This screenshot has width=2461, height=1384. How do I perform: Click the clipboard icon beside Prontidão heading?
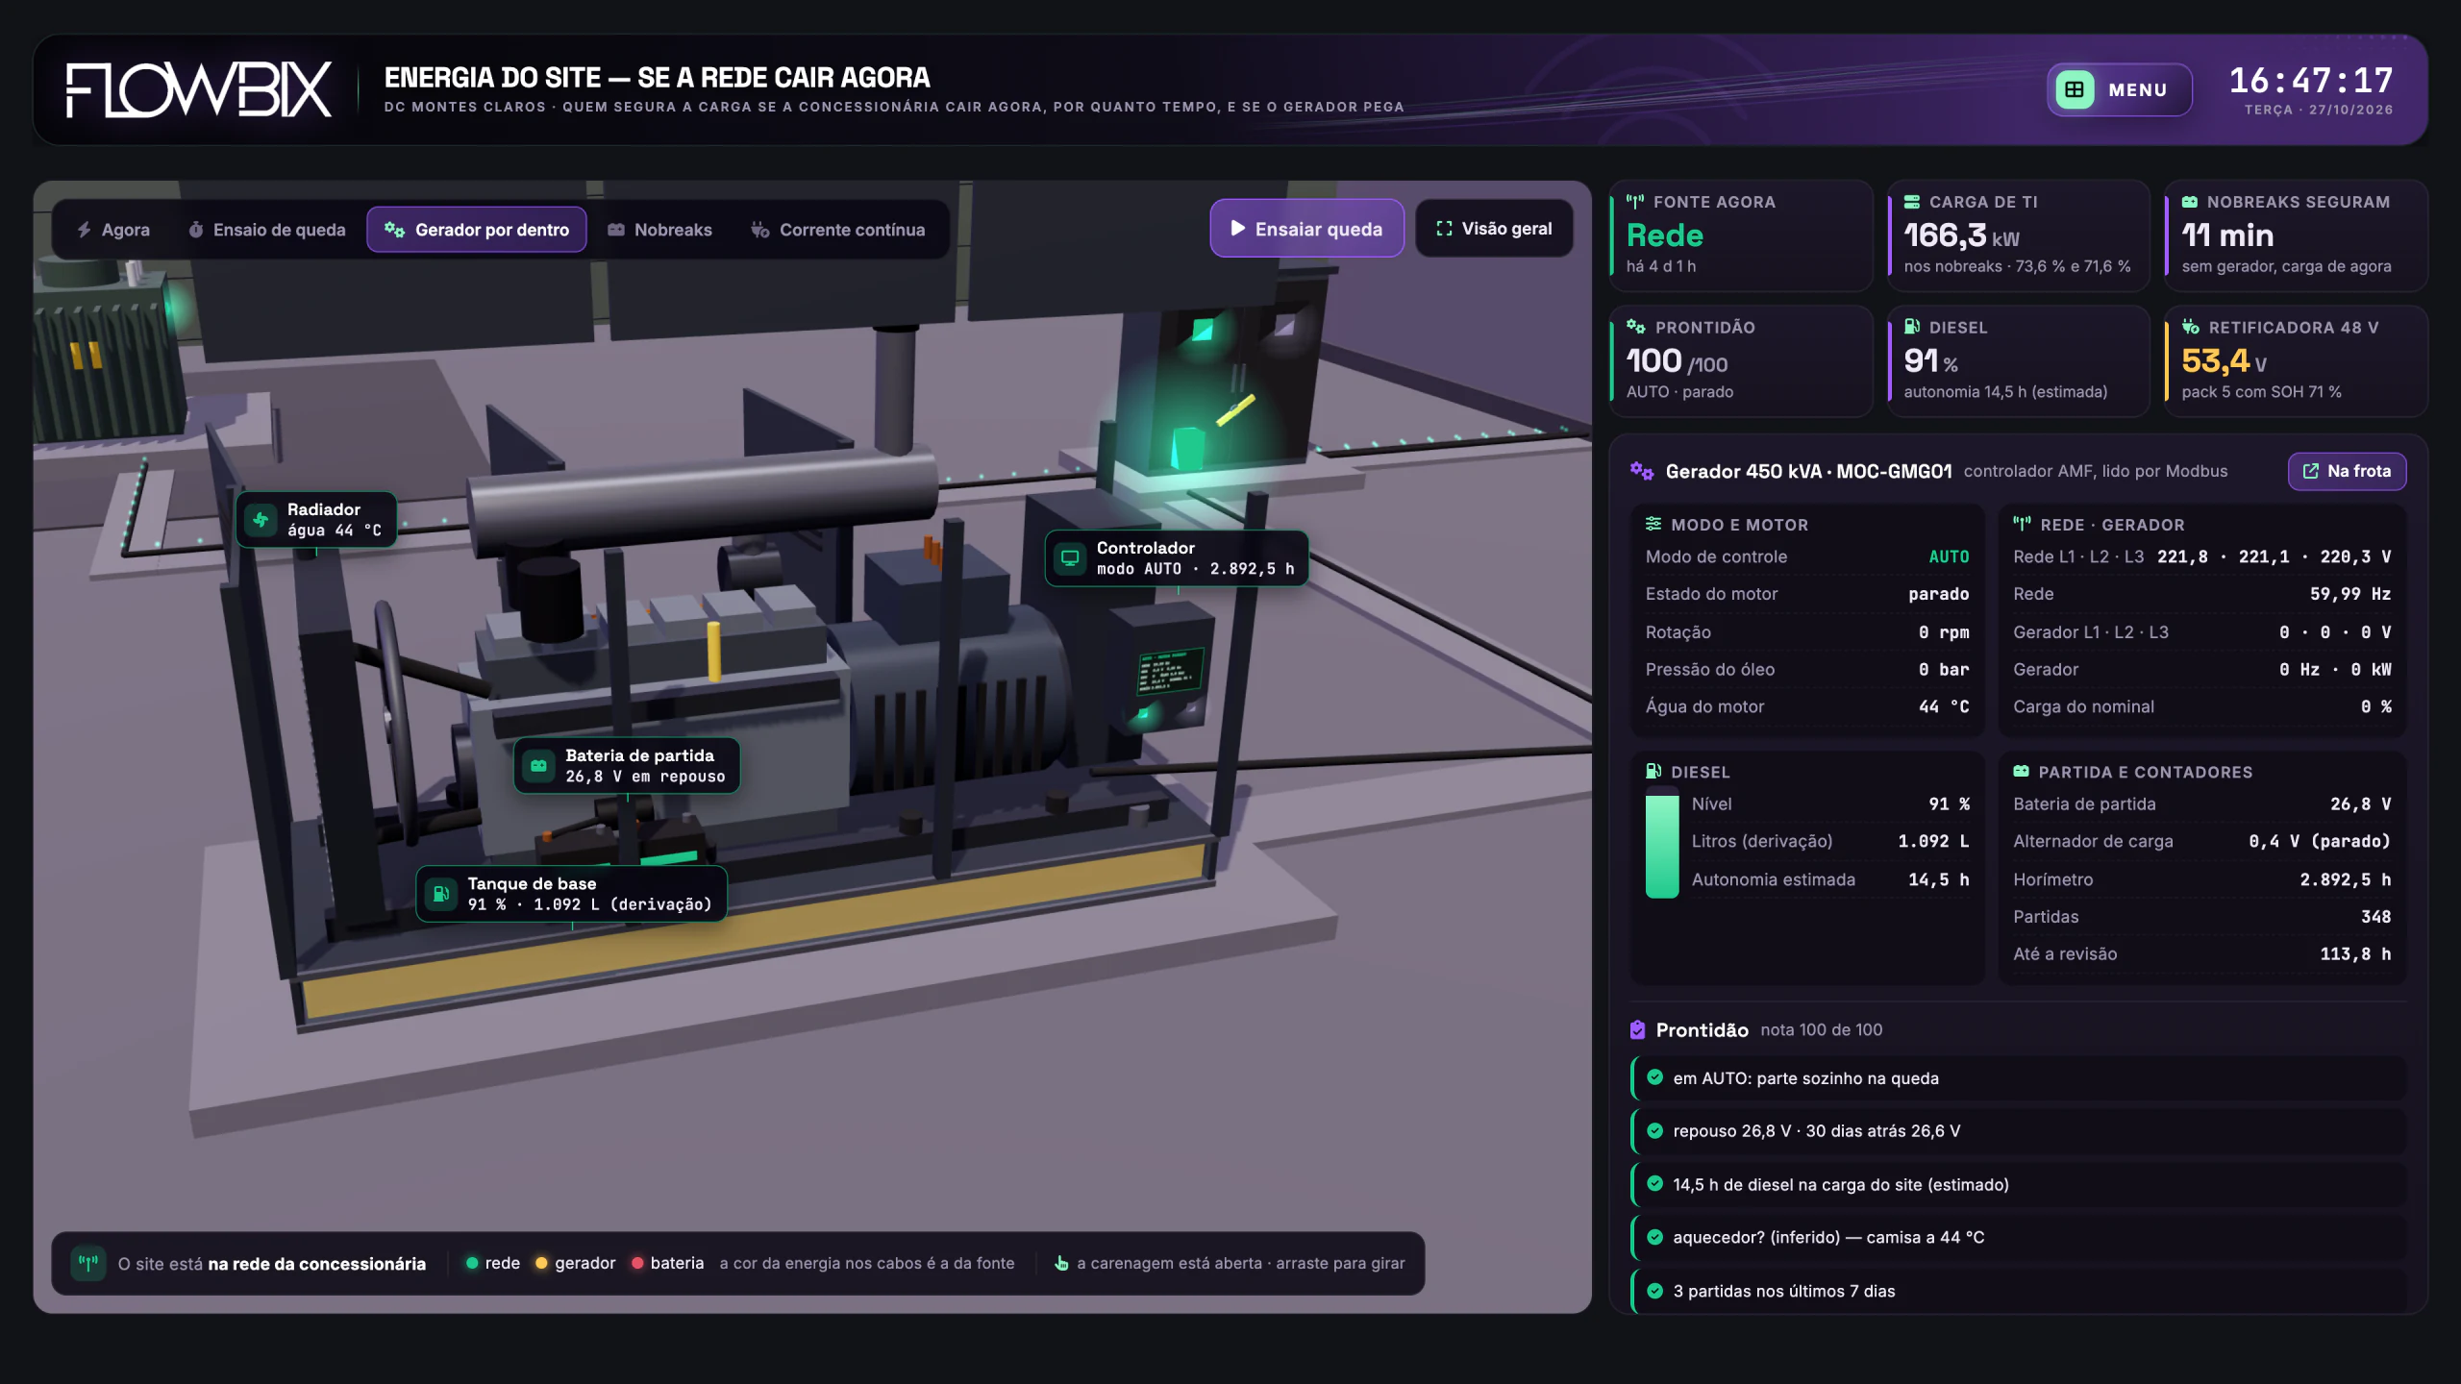click(x=1638, y=1030)
